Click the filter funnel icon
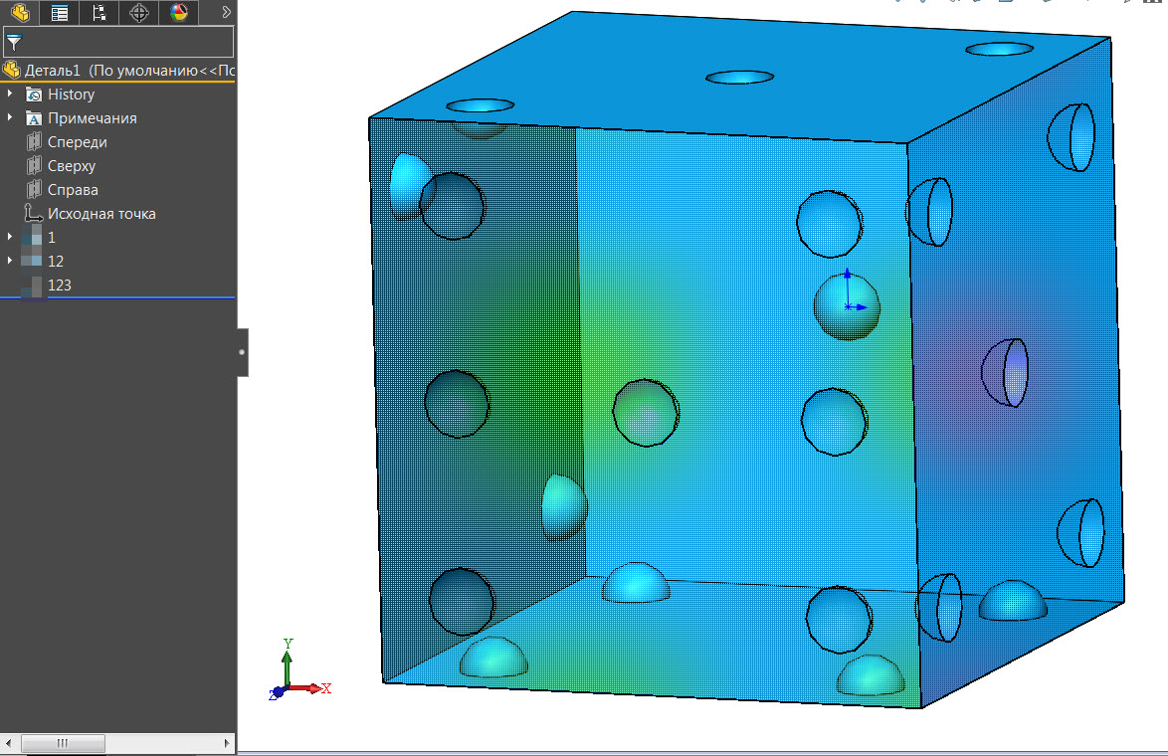The height and width of the screenshot is (756, 1168). click(14, 41)
